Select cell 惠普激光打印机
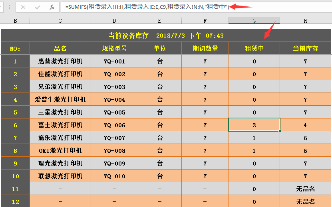Image resolution: width=332 pixels, height=207 pixels. 60,61
